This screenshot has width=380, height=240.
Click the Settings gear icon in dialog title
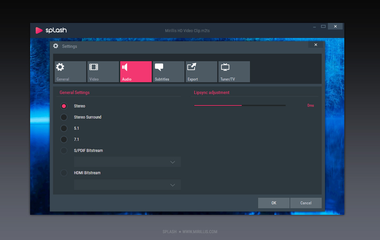(56, 46)
